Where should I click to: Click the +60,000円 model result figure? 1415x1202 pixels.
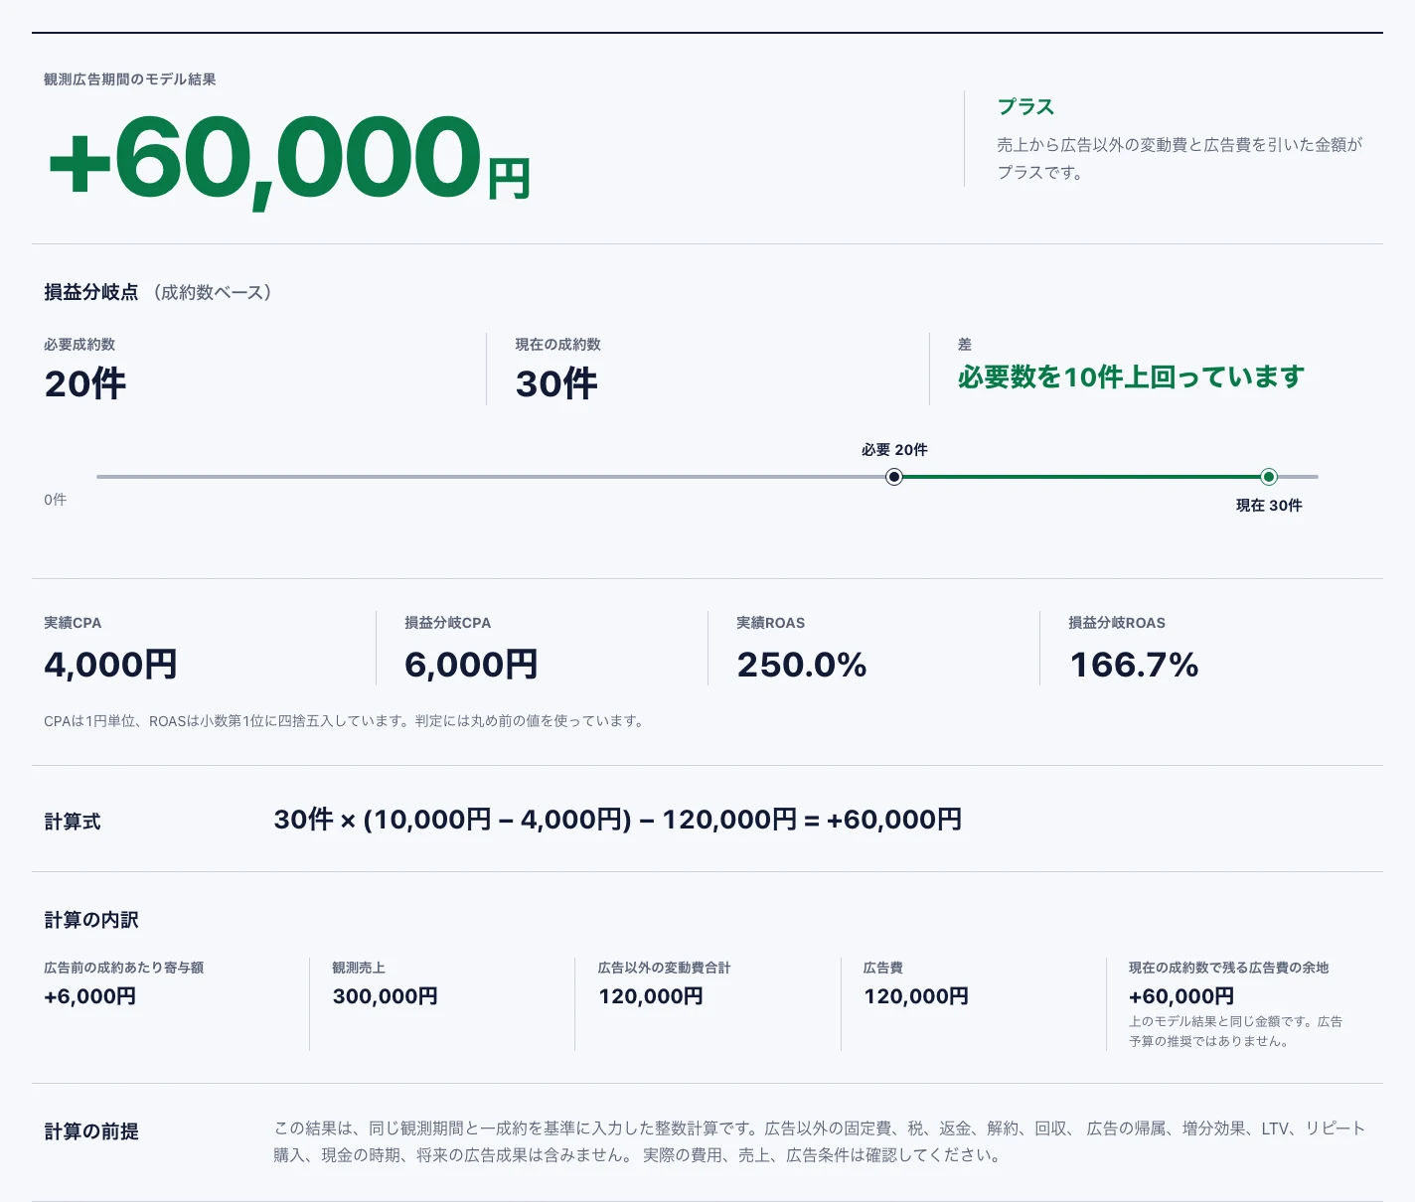click(x=288, y=159)
